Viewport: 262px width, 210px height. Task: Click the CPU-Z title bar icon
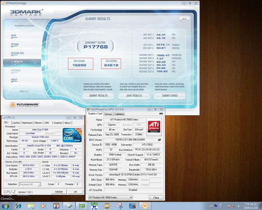(x=4, y=117)
